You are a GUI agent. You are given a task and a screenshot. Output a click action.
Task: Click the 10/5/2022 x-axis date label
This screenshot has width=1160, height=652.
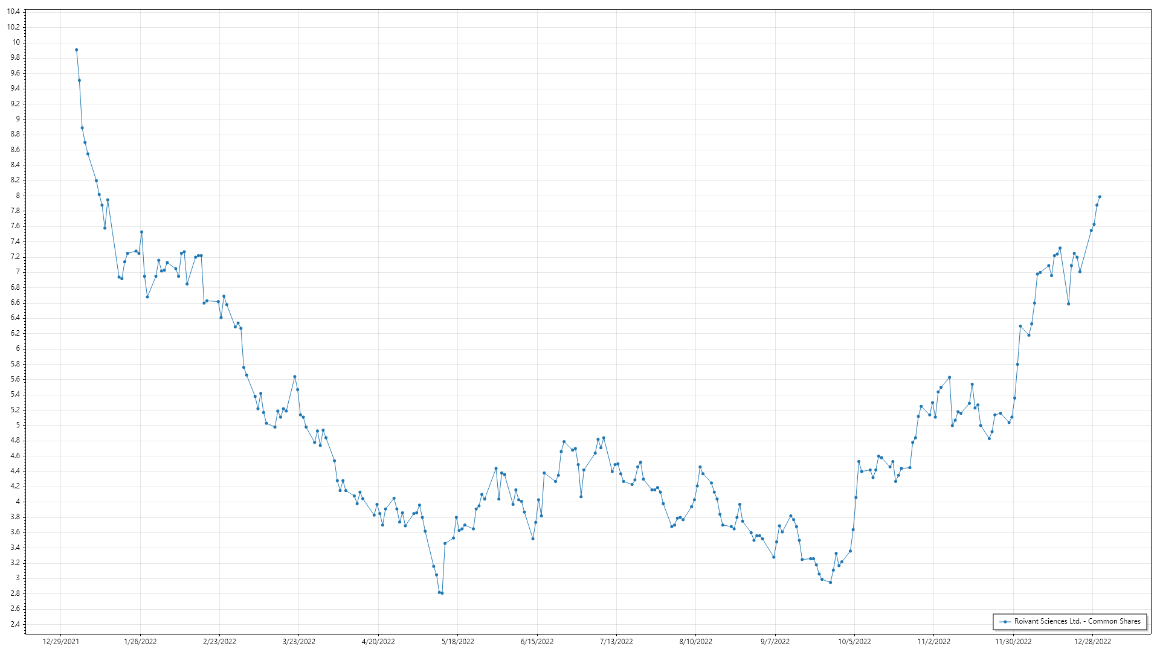coord(854,642)
